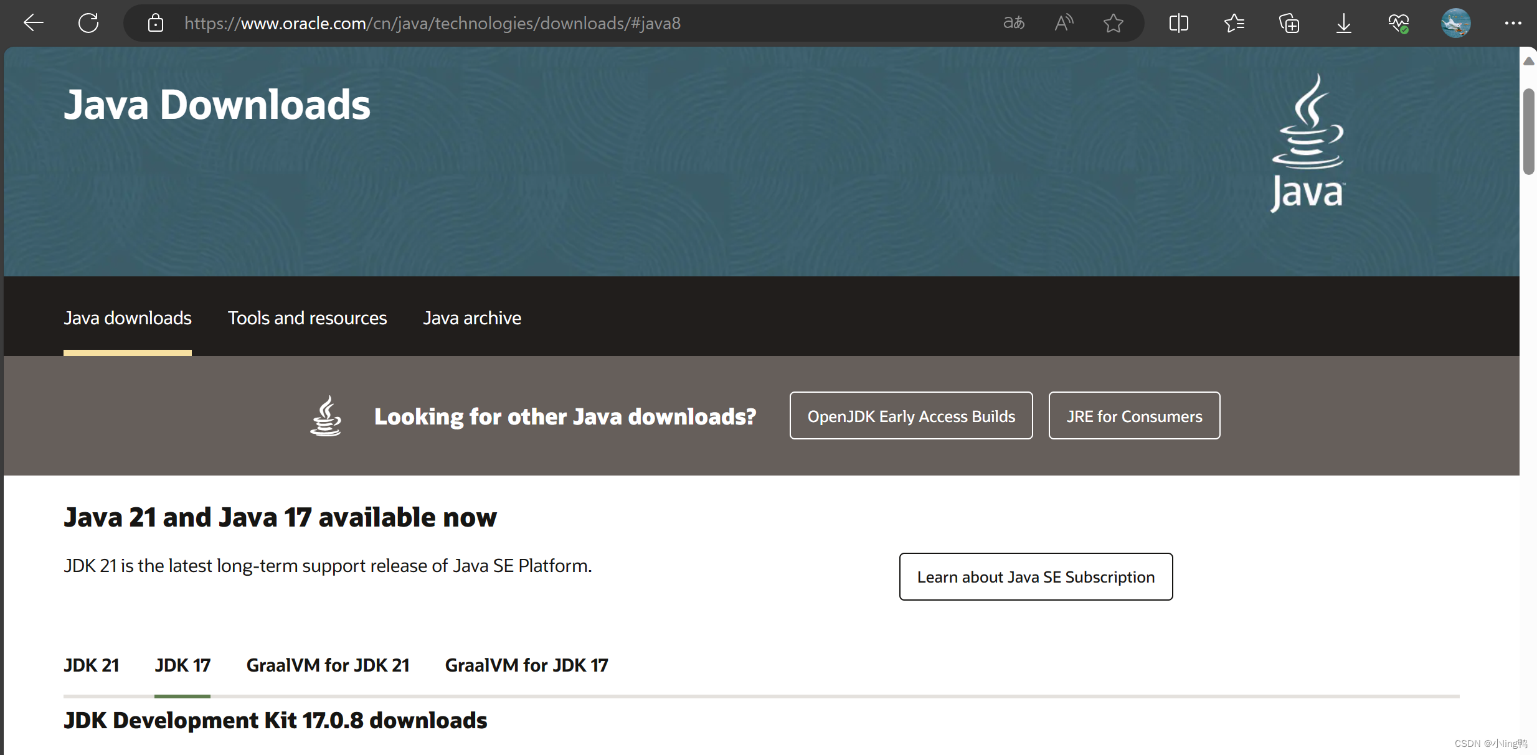Click Learn about Java SE Subscription
The height and width of the screenshot is (755, 1537).
tap(1035, 577)
